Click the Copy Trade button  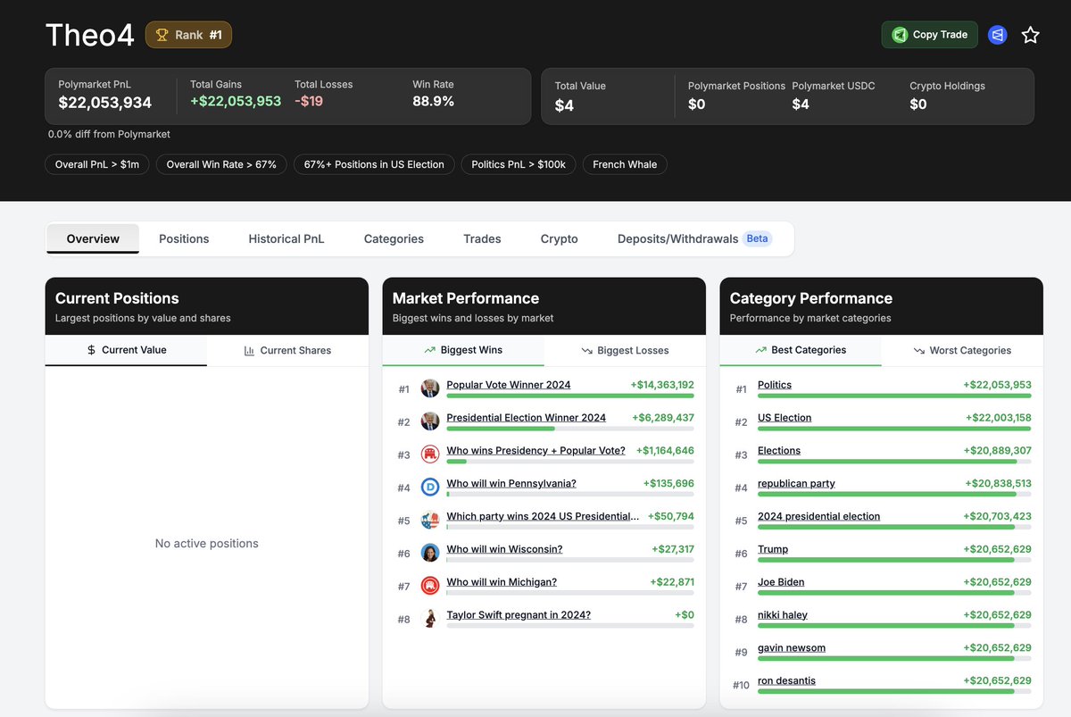pos(929,35)
